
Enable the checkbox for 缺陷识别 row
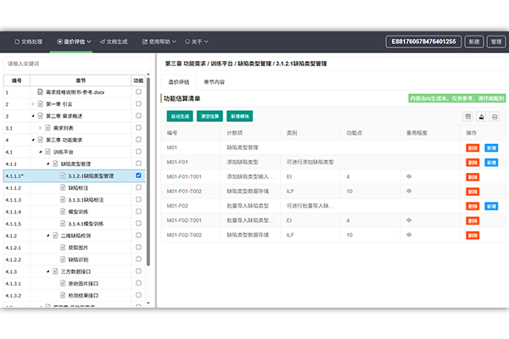tap(138, 258)
